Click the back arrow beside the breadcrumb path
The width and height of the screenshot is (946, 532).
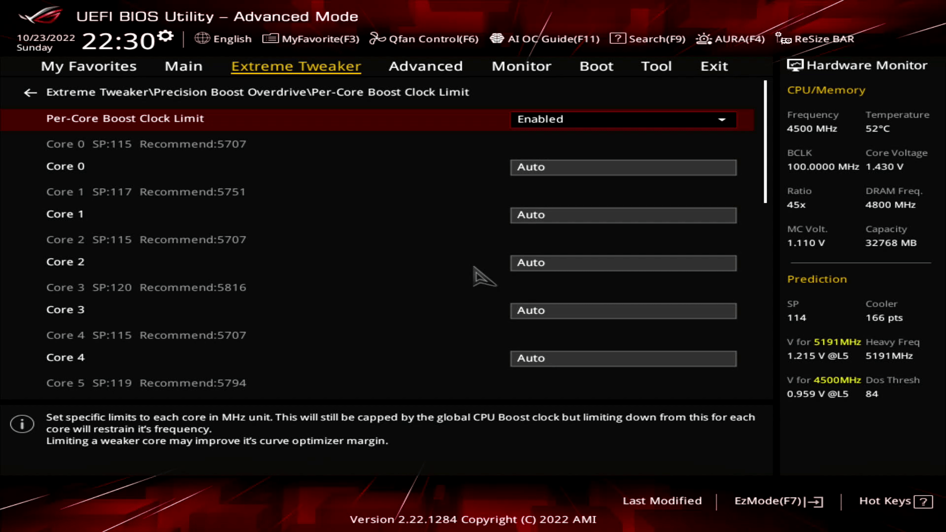tap(30, 93)
